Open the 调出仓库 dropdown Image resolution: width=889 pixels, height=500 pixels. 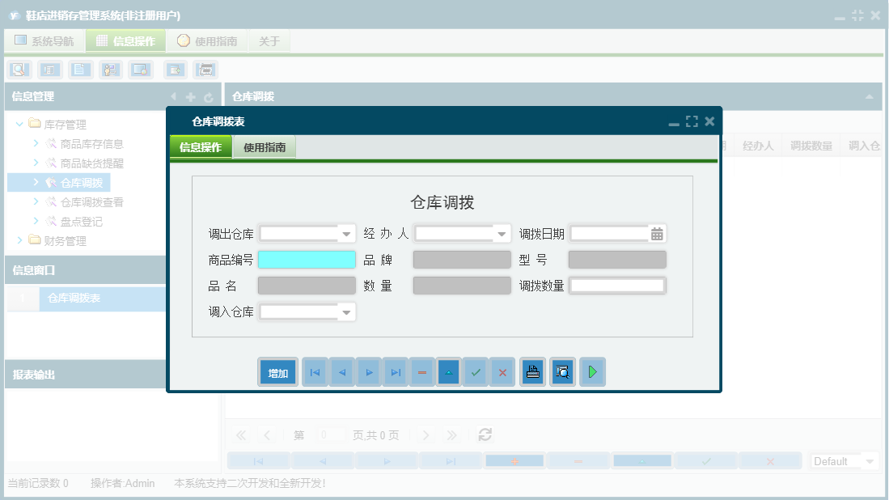[347, 233]
